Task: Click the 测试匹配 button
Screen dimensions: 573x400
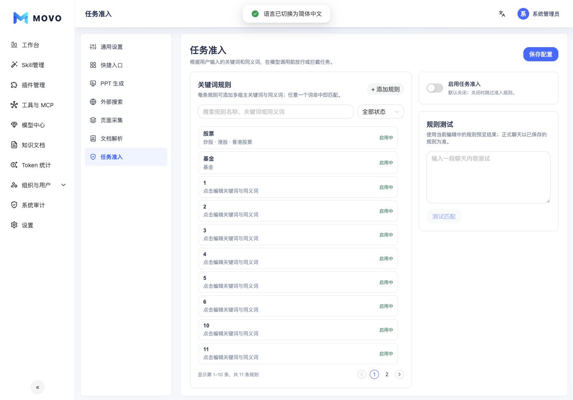Action: pos(444,216)
